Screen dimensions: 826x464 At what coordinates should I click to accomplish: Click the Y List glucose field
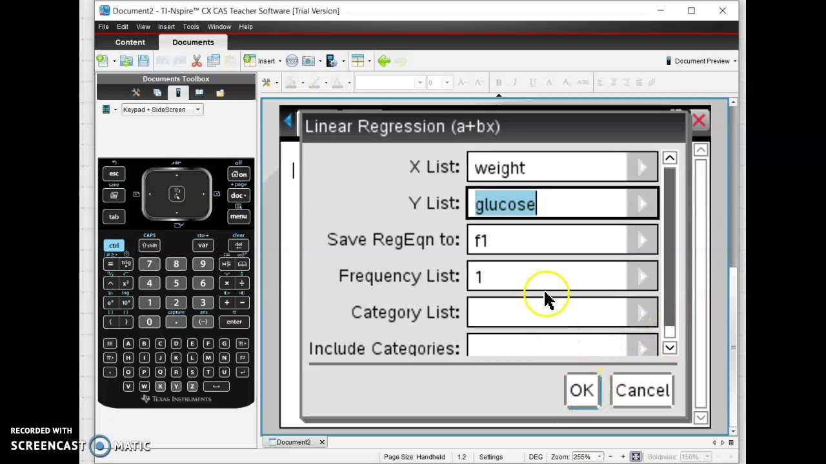547,204
